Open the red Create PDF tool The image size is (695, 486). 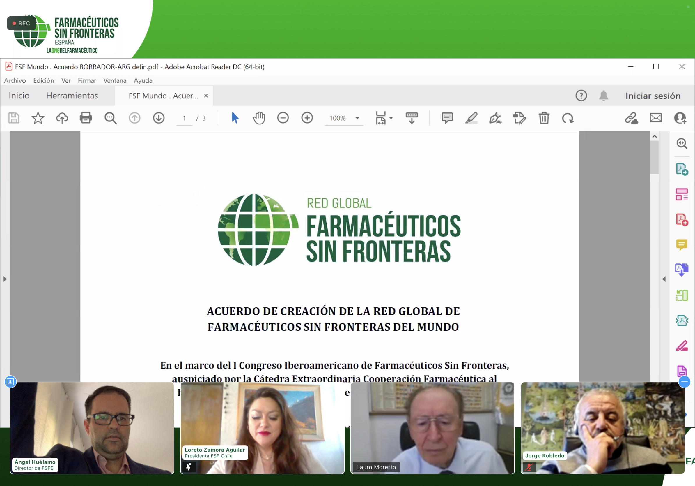point(682,220)
